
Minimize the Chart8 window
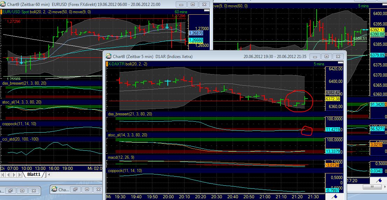315,56
